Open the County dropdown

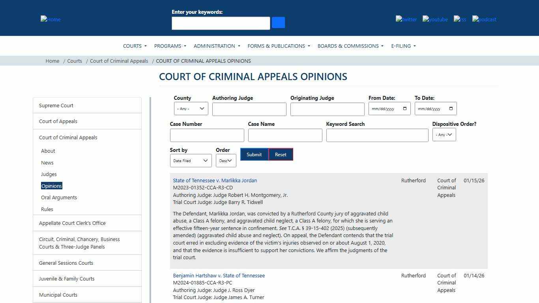(191, 108)
